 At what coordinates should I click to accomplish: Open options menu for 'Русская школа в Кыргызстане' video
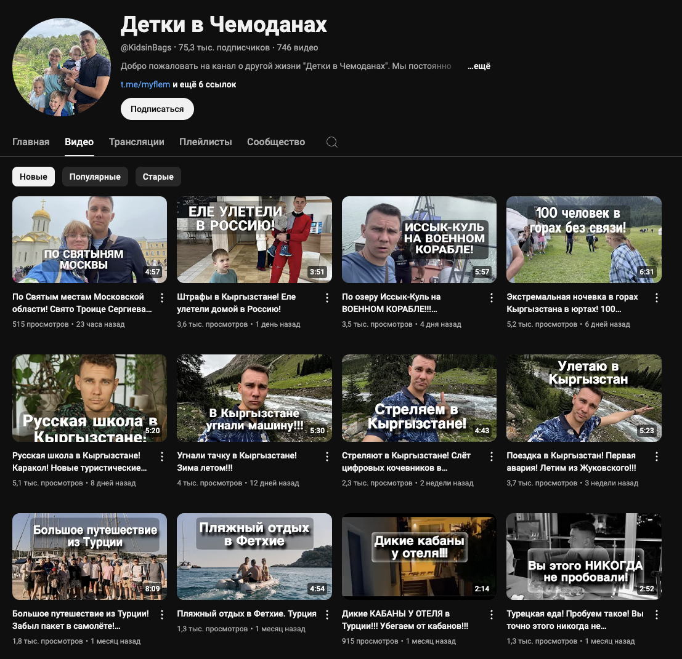pos(162,456)
